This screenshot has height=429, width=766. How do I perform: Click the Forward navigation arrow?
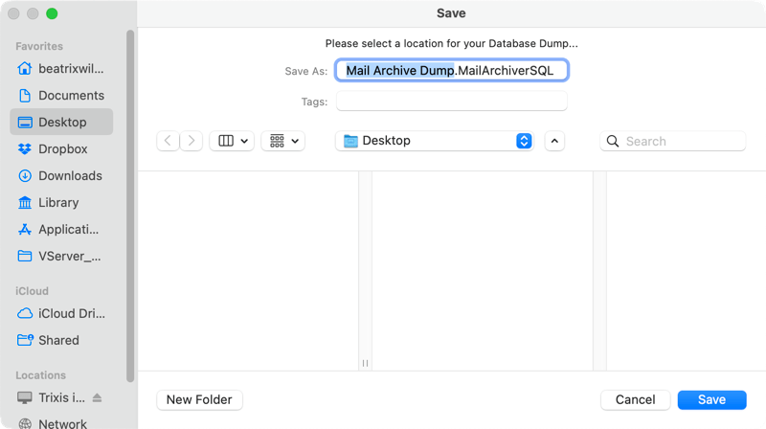pos(191,141)
